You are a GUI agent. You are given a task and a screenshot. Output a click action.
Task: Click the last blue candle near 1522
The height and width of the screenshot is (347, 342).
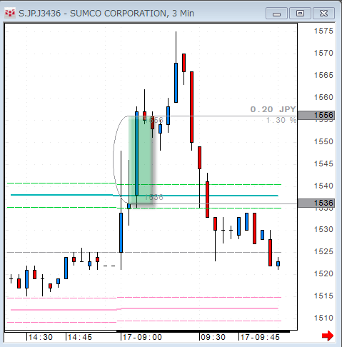click(x=278, y=263)
